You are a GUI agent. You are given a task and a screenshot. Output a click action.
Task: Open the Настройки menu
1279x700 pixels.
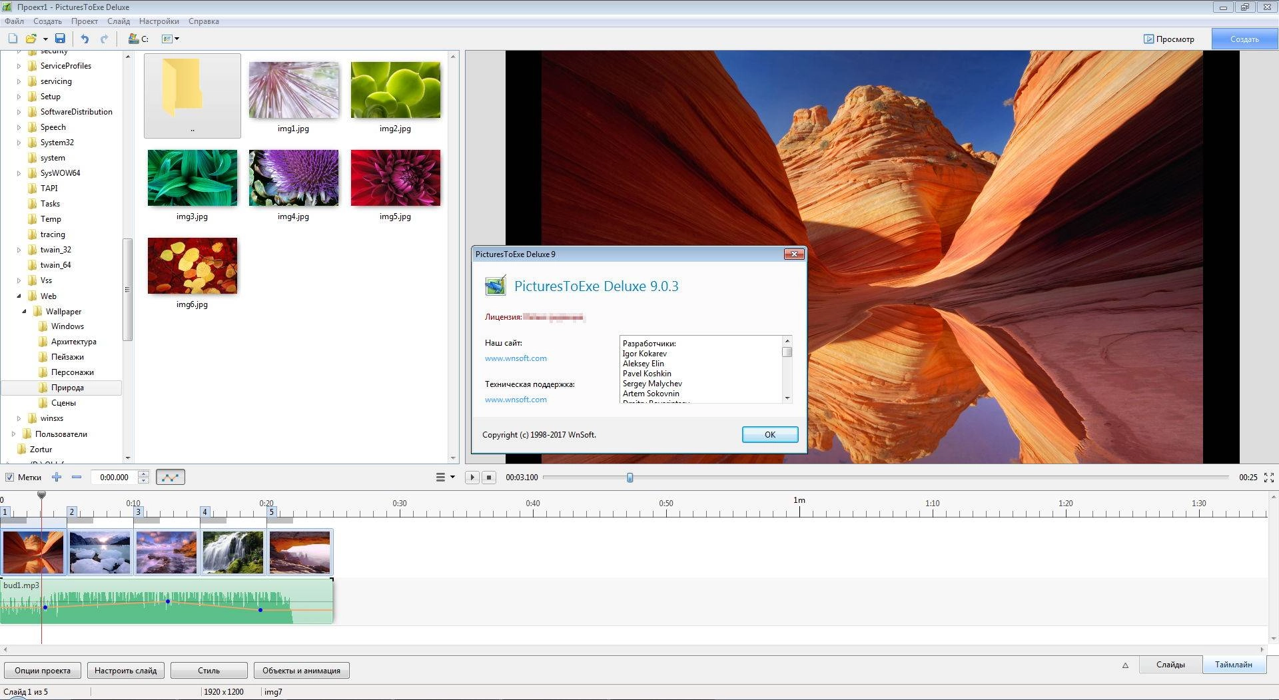(159, 21)
